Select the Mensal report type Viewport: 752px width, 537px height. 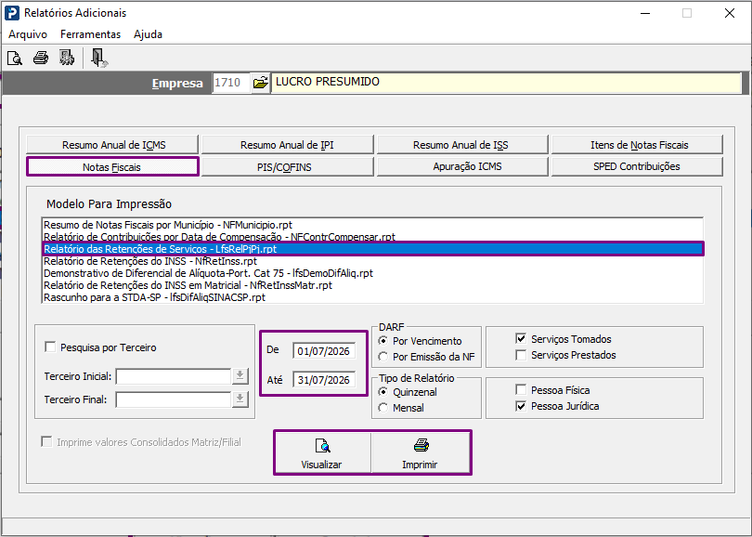tap(383, 408)
